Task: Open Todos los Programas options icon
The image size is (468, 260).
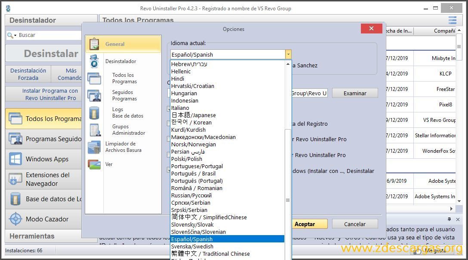Action: pos(94,79)
